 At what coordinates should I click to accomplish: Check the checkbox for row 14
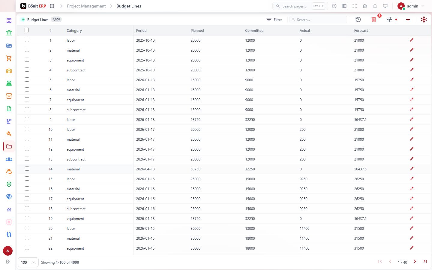27,169
